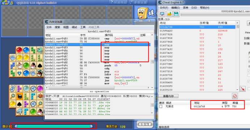This screenshot has width=250, height=130.
Task: Select the blue ball tile beside the red ball
Action: click(x=26, y=50)
